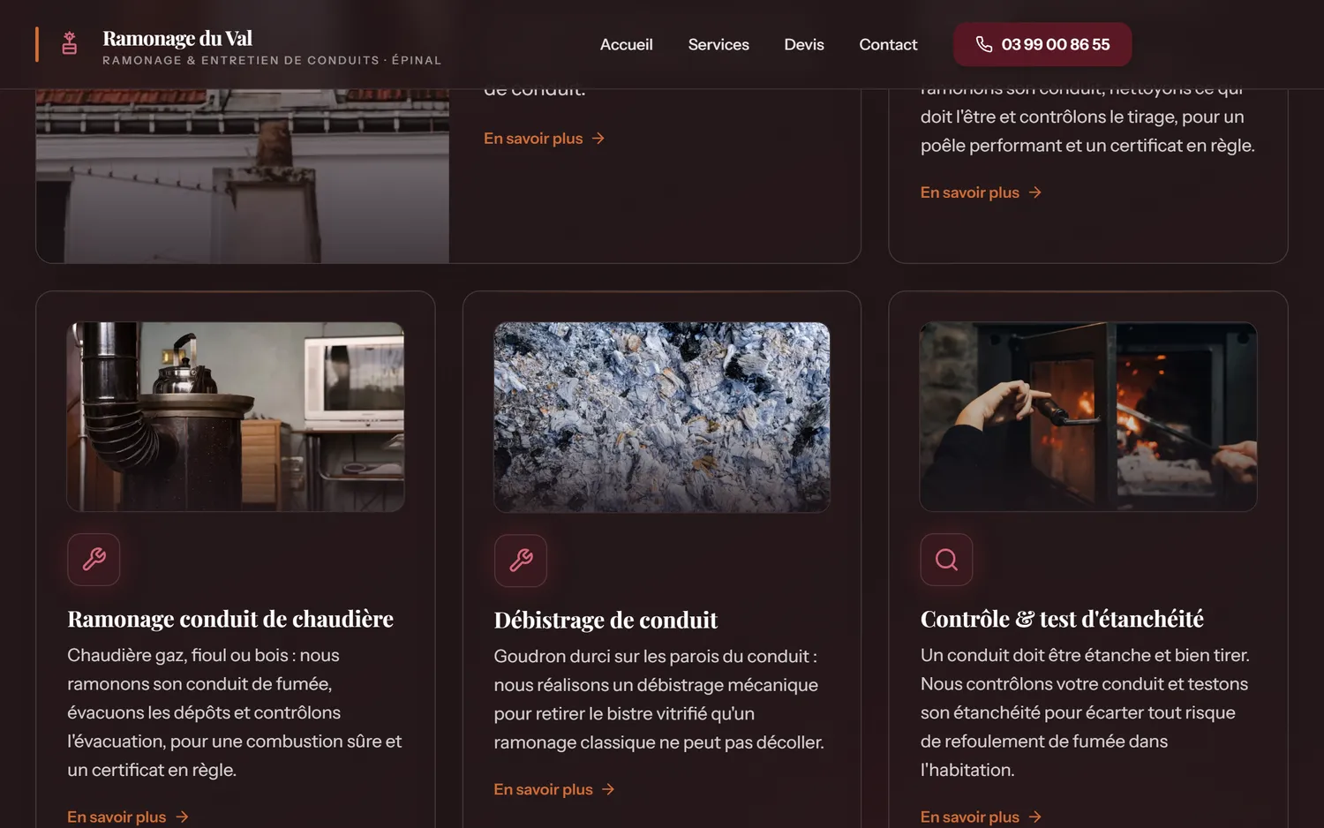Click the Débistrage de conduit heading

coord(606,620)
